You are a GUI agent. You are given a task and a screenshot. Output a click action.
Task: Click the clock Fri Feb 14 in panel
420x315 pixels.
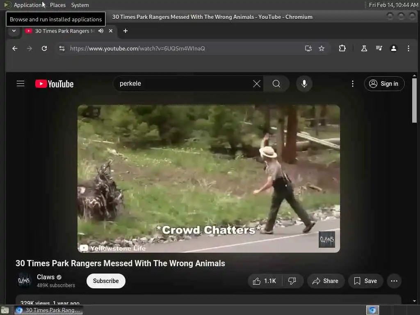(x=393, y=5)
